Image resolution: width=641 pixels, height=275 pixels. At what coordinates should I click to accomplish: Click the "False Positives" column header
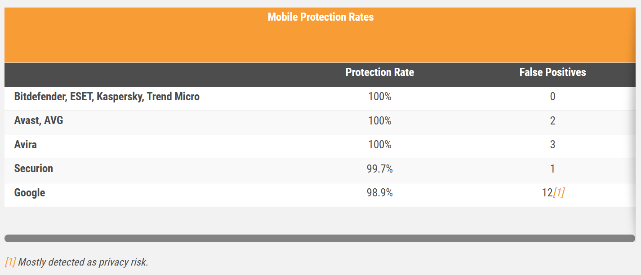coord(552,72)
